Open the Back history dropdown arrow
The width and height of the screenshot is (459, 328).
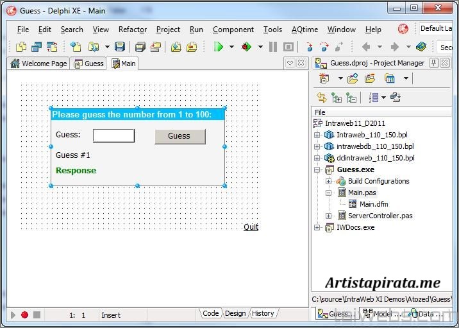[380, 47]
